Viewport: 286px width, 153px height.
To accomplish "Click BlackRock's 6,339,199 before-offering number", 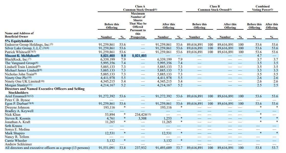I will (108, 59).
